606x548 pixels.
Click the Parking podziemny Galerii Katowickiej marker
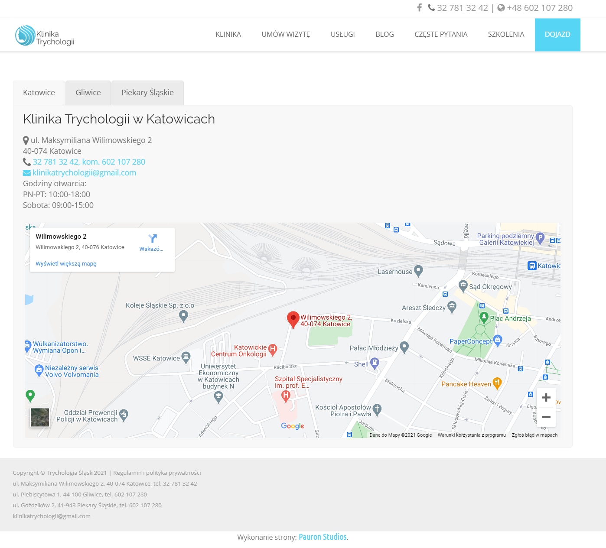click(x=540, y=238)
